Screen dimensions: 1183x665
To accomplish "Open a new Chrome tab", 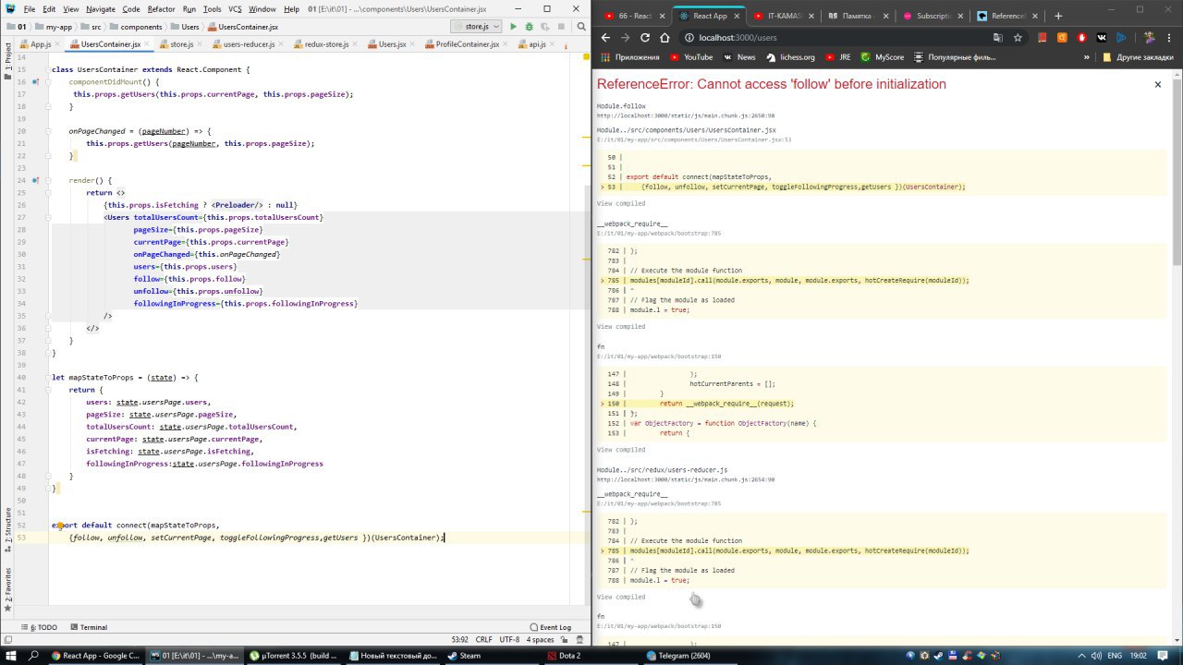I will (1058, 16).
